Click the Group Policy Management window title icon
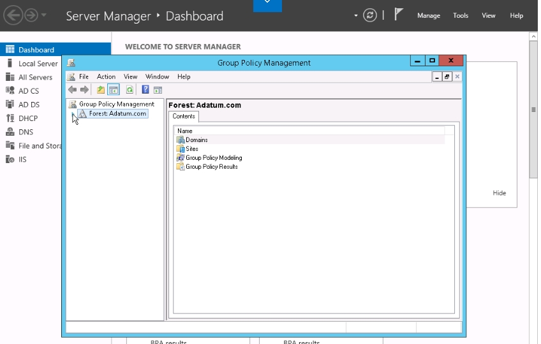Viewport: 541px width, 344px height. [x=71, y=62]
